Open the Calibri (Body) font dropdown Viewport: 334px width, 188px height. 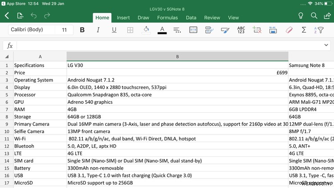(x=32, y=30)
